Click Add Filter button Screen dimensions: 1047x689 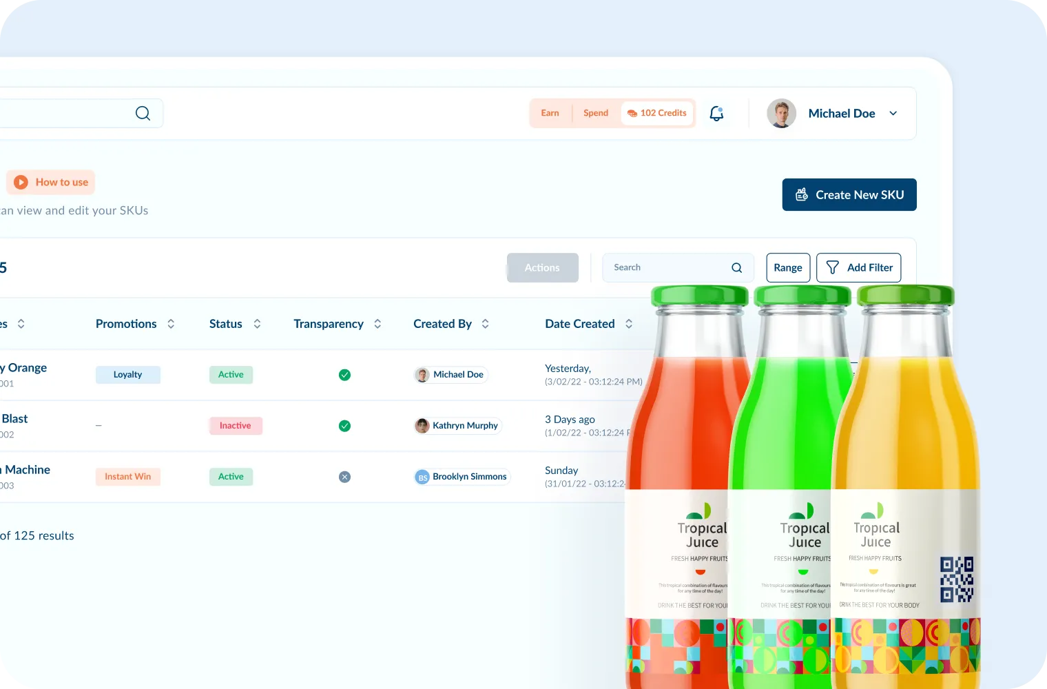coord(859,268)
